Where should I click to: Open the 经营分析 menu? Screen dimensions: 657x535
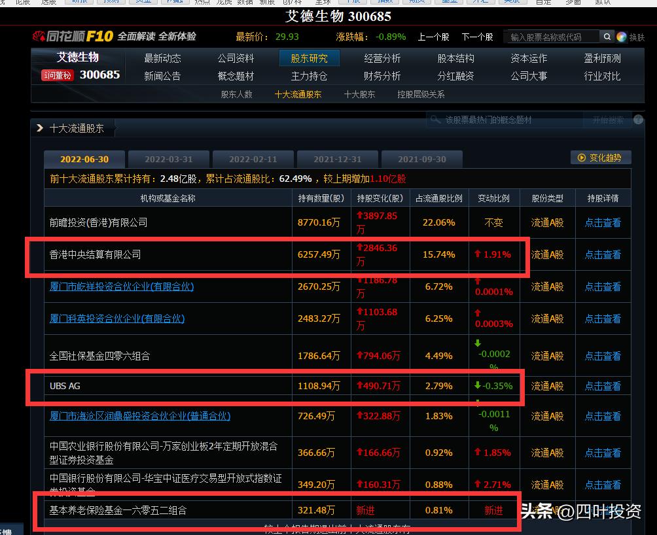382,58
